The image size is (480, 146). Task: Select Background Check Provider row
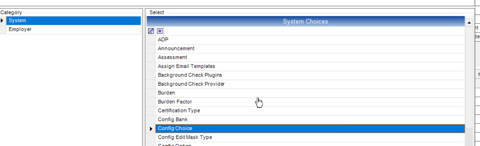coord(310,84)
